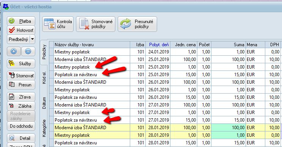Click the Do odchodu button
Image resolution: width=282 pixels, height=147 pixels.
[21, 126]
